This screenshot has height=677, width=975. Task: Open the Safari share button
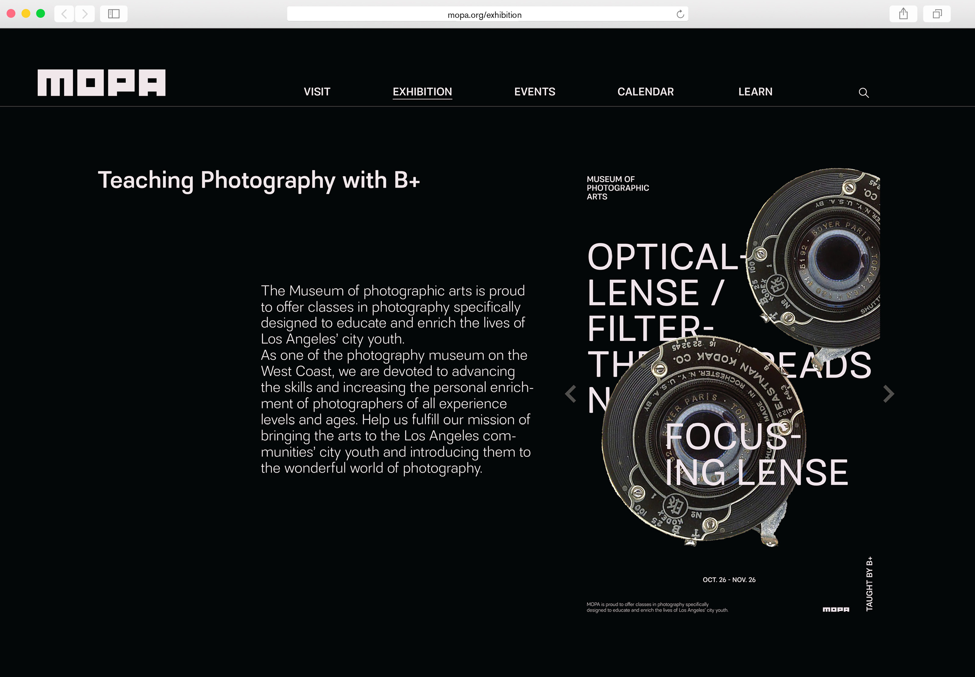pyautogui.click(x=903, y=14)
